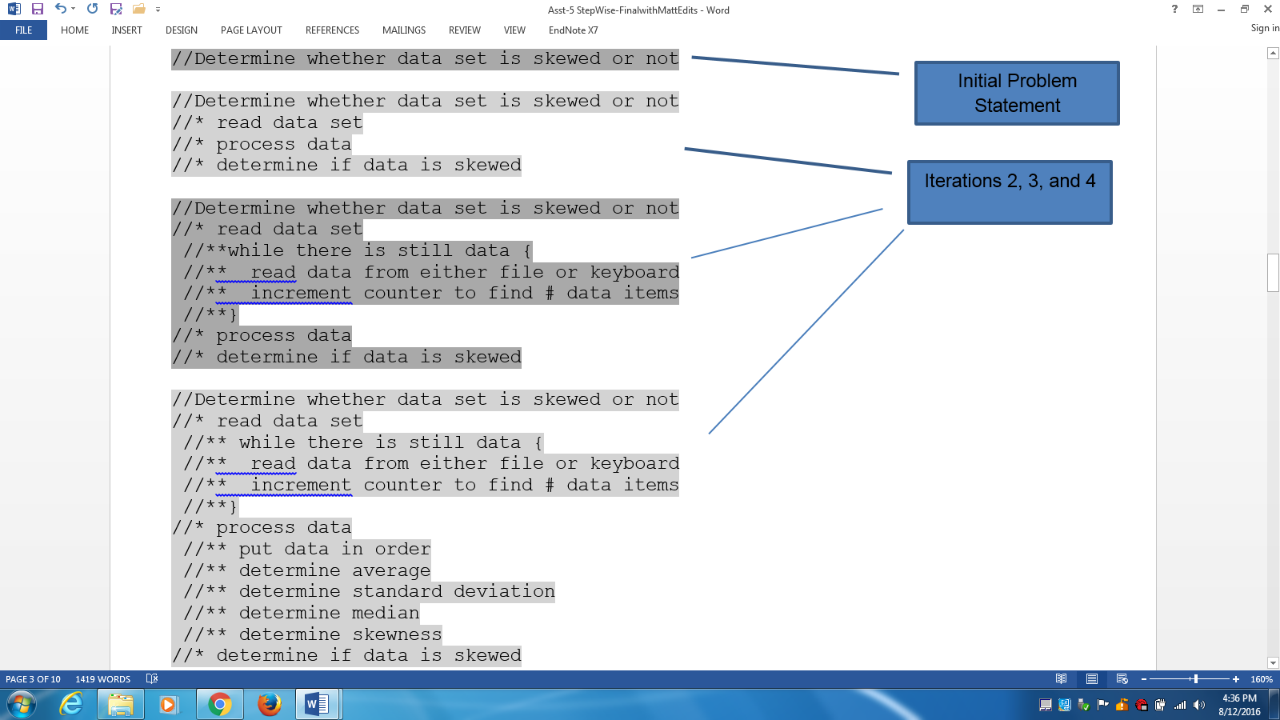Click the Save As pencil-disk icon
Viewport: 1280px width, 720px height.
[116, 10]
